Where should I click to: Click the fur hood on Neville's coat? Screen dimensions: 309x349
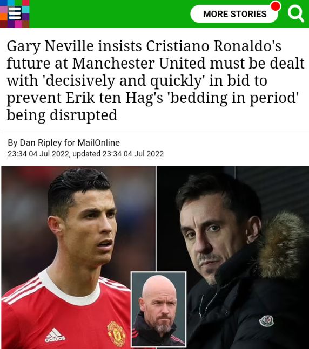(283, 245)
